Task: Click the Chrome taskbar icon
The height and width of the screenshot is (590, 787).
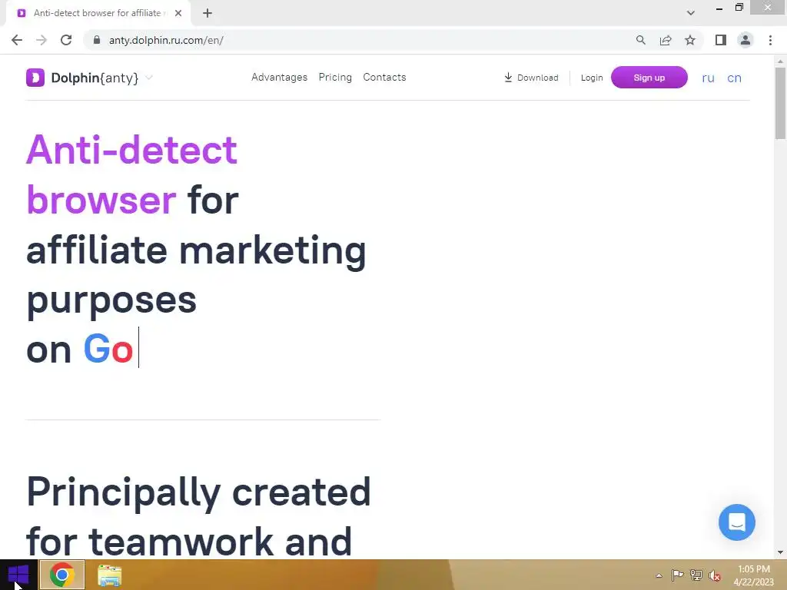Action: click(x=62, y=575)
